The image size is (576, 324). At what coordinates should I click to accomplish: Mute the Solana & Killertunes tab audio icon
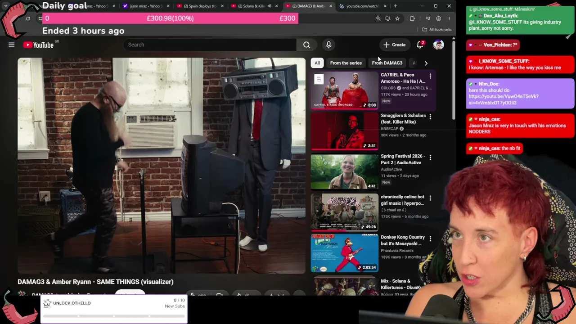269,6
